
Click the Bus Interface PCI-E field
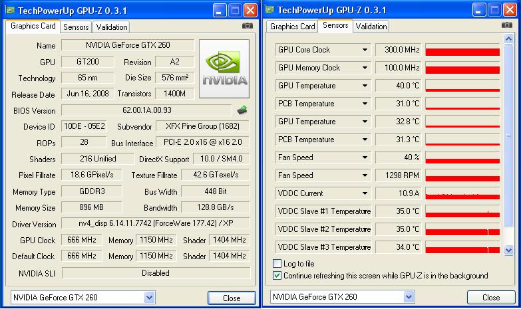tap(202, 142)
